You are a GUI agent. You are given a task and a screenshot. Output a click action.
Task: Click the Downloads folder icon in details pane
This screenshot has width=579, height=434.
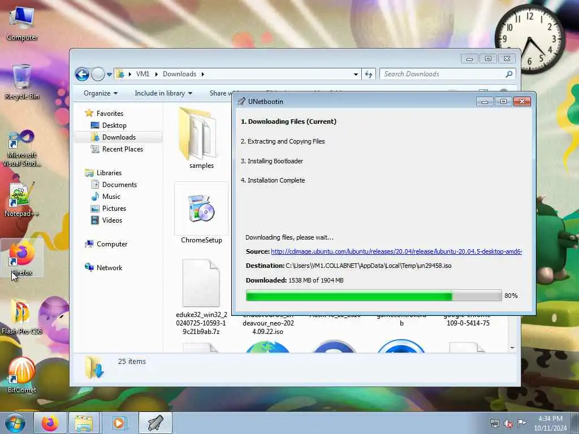(x=93, y=368)
